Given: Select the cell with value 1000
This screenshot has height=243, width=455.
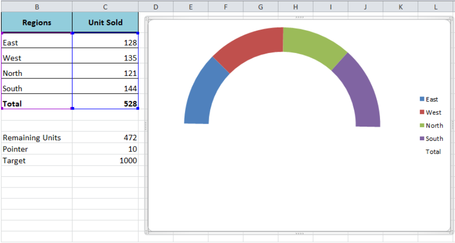Looking at the screenshot, I should point(105,160).
